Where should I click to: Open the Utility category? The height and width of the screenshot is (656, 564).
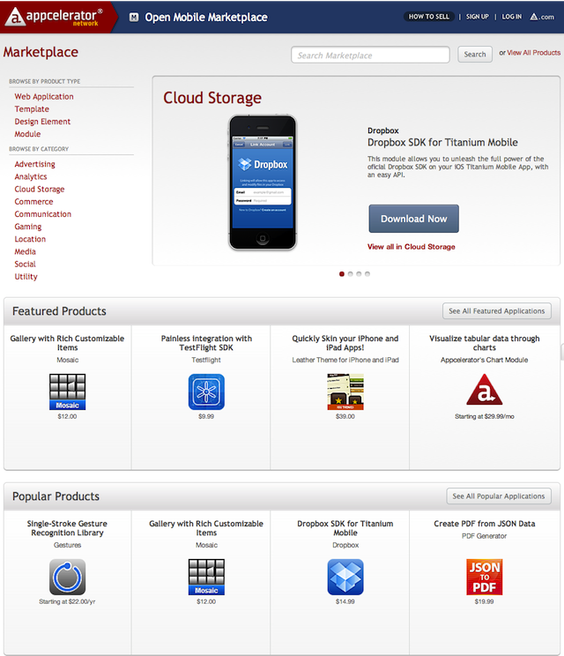[26, 277]
